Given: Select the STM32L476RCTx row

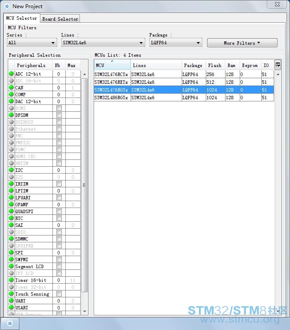Looking at the screenshot, I should tap(184, 74).
